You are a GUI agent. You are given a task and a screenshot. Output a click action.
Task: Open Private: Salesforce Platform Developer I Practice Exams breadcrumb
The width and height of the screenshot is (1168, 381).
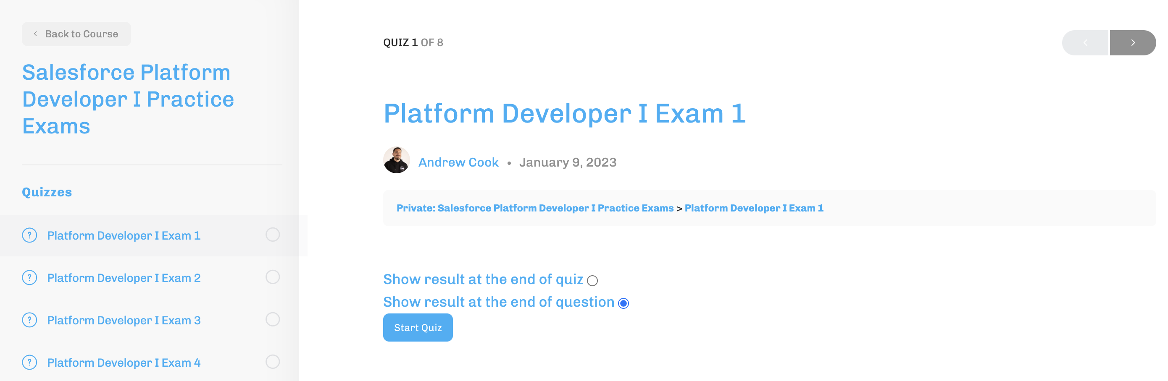click(535, 208)
